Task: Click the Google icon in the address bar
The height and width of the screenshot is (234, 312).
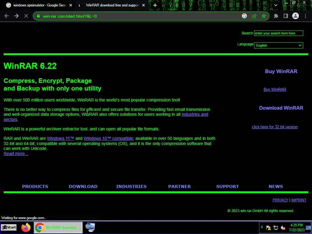Action: coord(244,16)
